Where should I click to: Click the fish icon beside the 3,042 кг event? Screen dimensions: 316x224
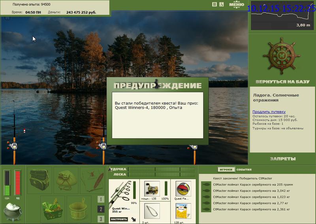(x=206, y=190)
